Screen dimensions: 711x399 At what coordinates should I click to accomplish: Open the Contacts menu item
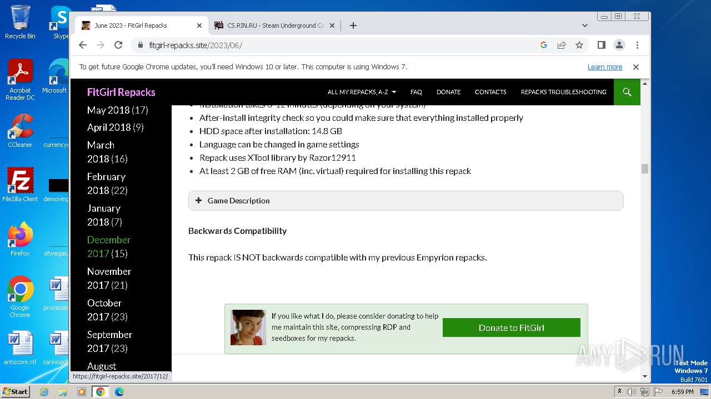(490, 92)
